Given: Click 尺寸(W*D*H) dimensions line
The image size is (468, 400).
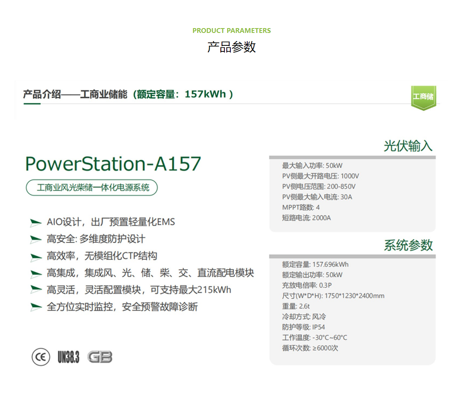Looking at the screenshot, I should (333, 296).
